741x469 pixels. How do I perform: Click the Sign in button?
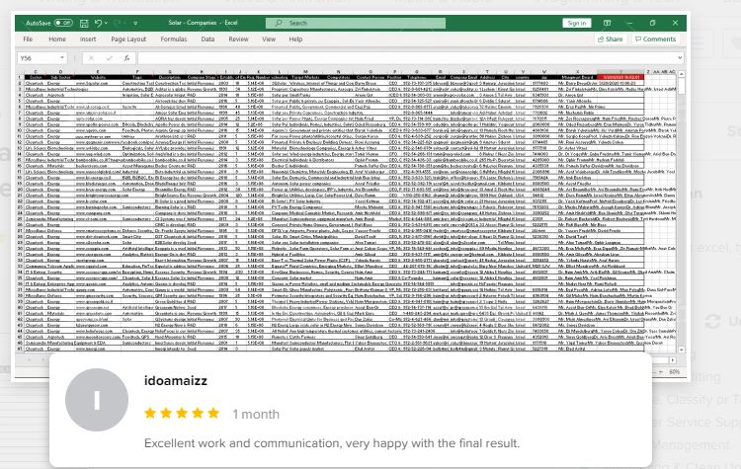[577, 23]
